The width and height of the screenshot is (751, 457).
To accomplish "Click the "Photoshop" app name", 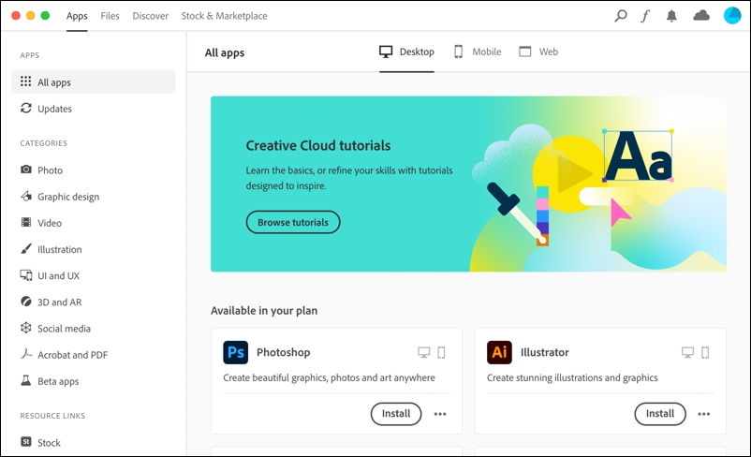I will pyautogui.click(x=284, y=352).
